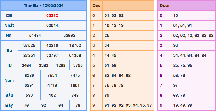The image size is (216, 111).
Task: Select Đuôi row values 02, 02, 12, 62, 92, 92
Action: 193,36
